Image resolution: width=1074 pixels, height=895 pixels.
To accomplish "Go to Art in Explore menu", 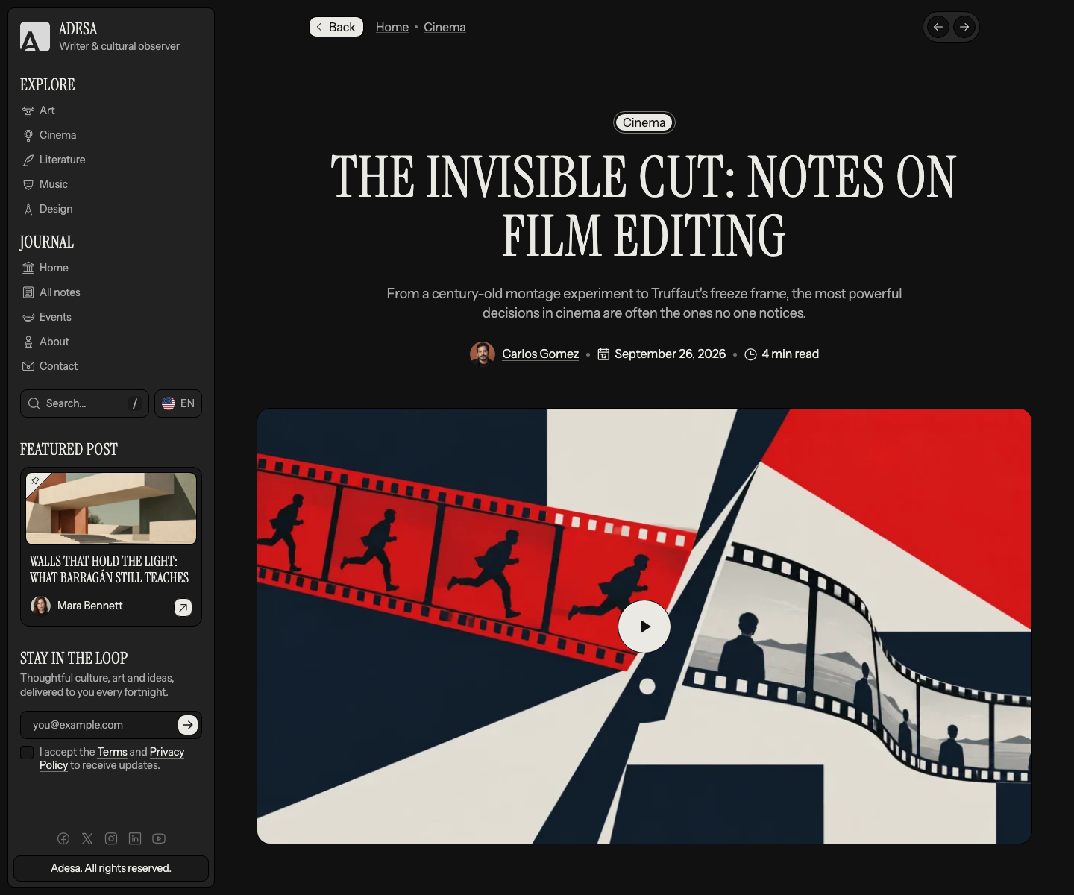I will tap(47, 110).
